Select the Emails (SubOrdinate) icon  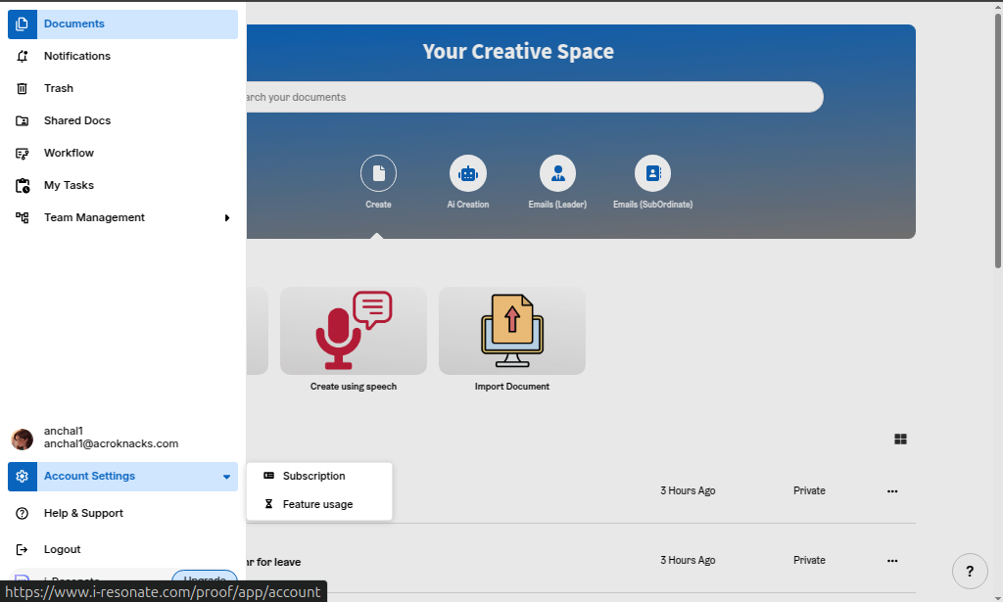tap(652, 174)
